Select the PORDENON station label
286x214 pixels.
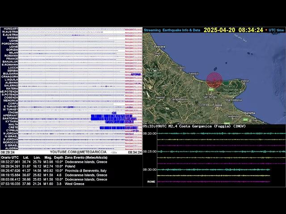coord(10,44)
